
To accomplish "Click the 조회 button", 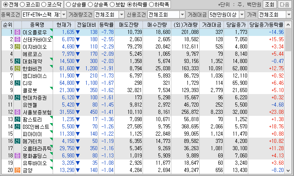I will 270,4.
